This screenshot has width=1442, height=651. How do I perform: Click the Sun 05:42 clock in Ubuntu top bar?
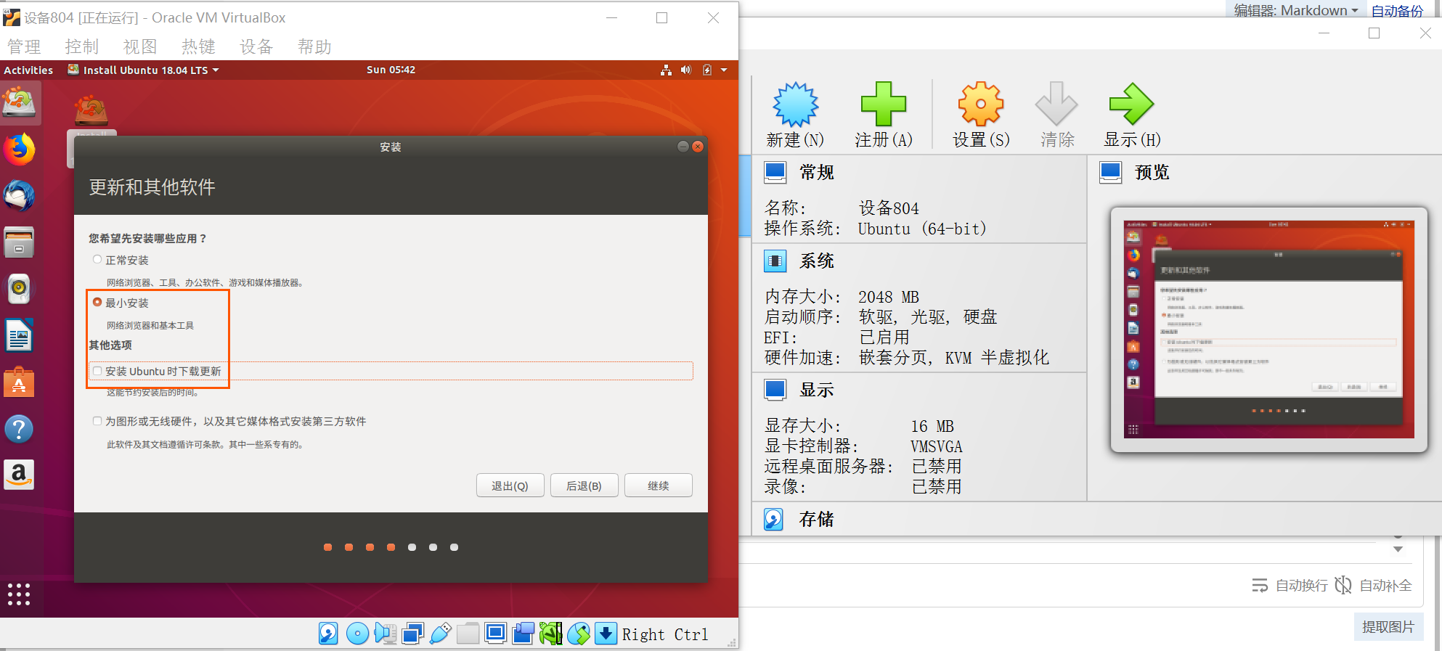391,70
